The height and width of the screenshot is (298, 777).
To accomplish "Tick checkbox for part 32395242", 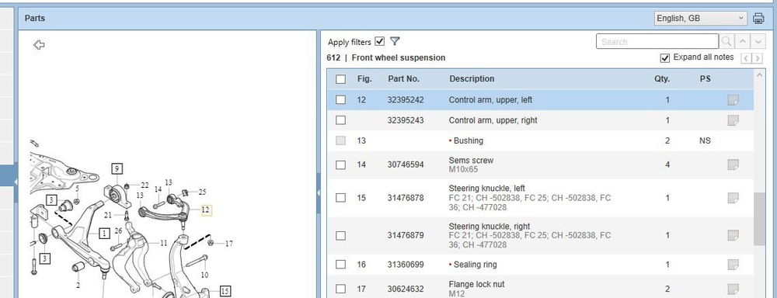I will (340, 100).
